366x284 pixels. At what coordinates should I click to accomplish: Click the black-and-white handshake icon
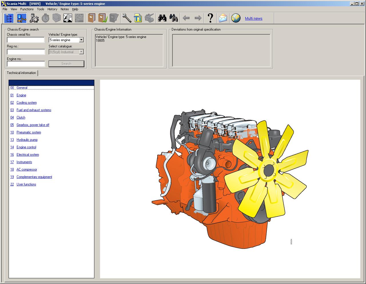(68, 18)
